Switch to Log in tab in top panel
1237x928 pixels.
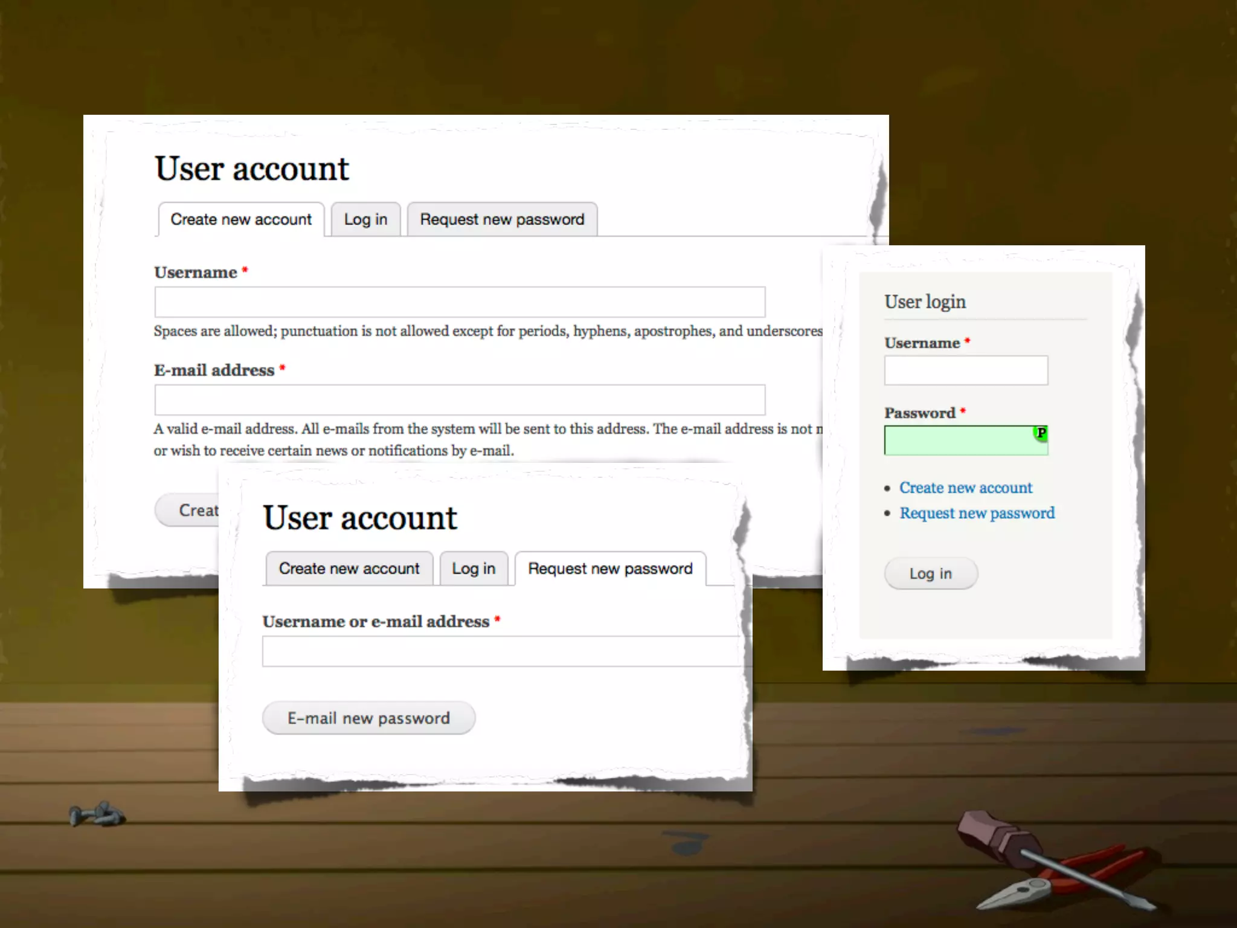(365, 219)
